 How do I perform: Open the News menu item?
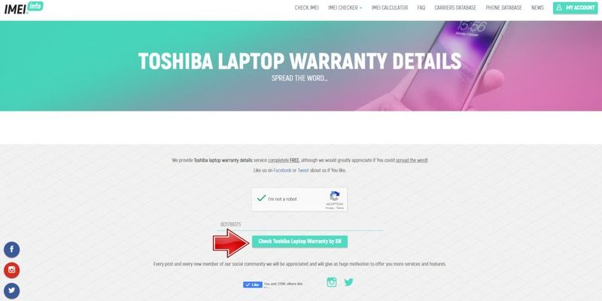537,8
